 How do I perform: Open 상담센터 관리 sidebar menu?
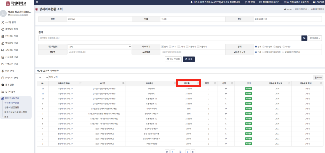pyautogui.click(x=11, y=50)
